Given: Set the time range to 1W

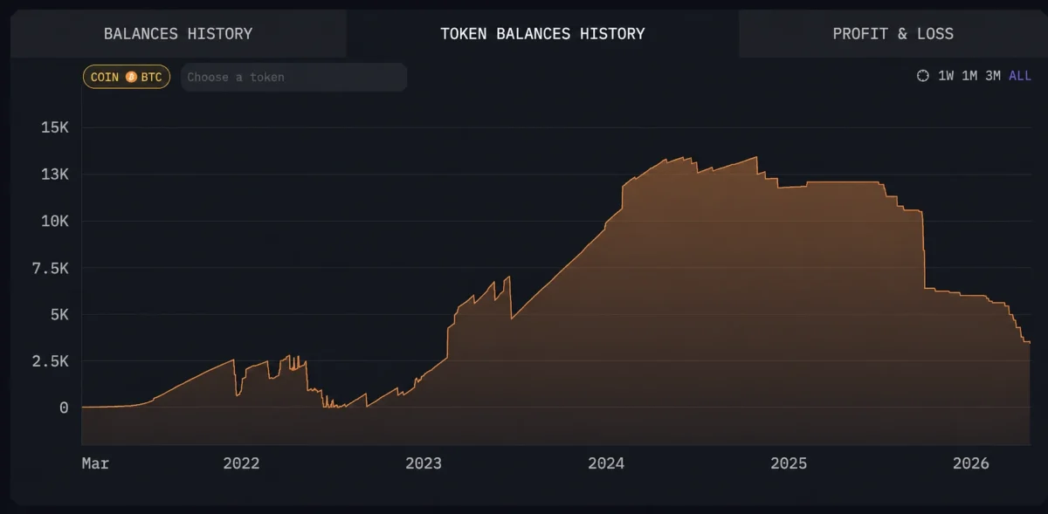Looking at the screenshot, I should tap(946, 76).
